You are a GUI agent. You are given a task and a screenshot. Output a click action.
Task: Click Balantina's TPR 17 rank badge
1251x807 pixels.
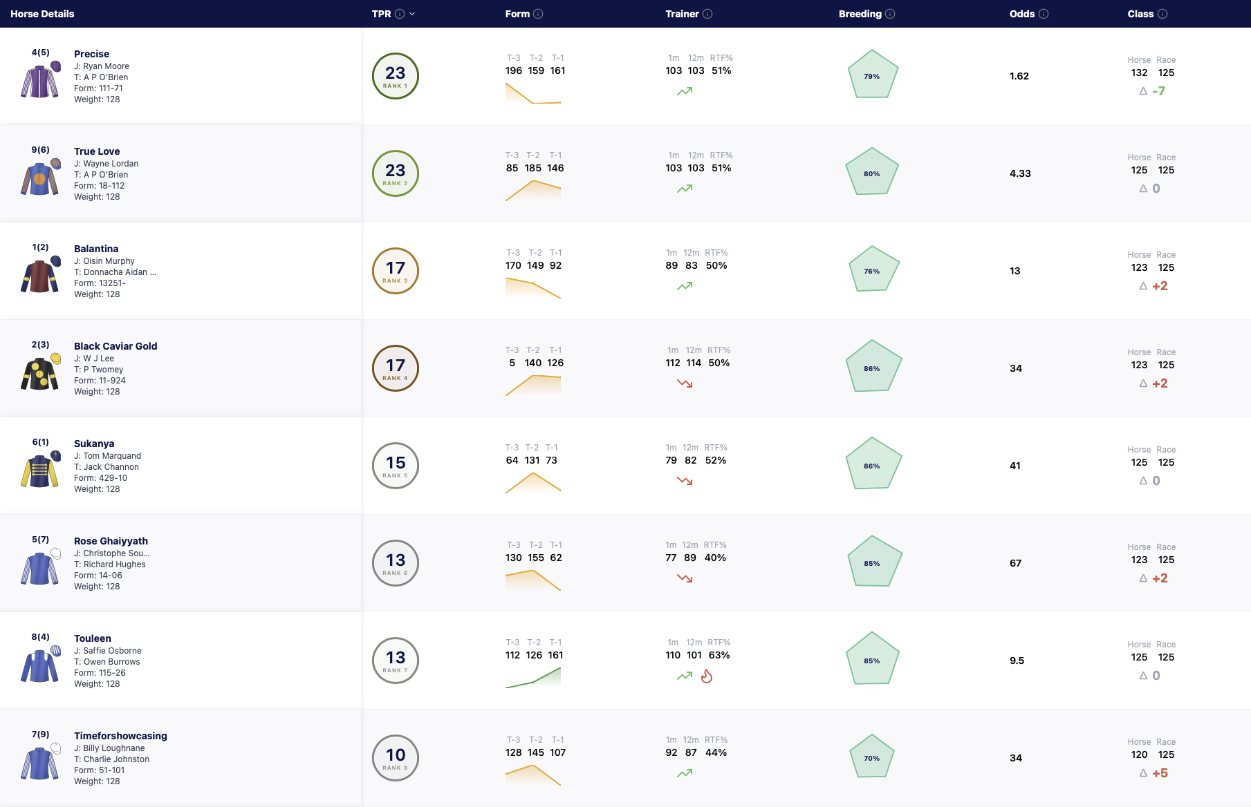(x=396, y=271)
